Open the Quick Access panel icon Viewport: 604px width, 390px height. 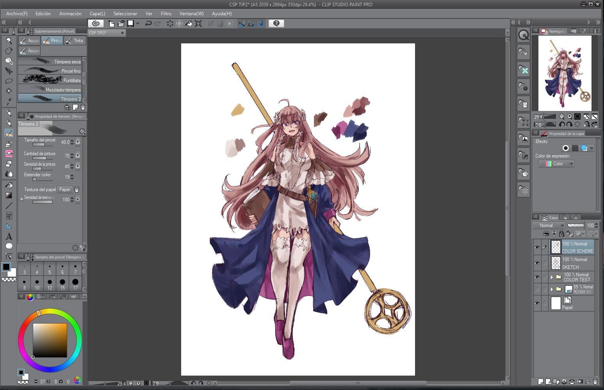tap(524, 35)
